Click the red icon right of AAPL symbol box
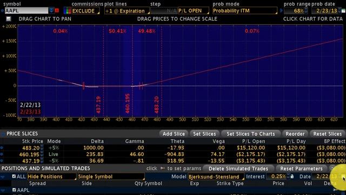 point(57,10)
